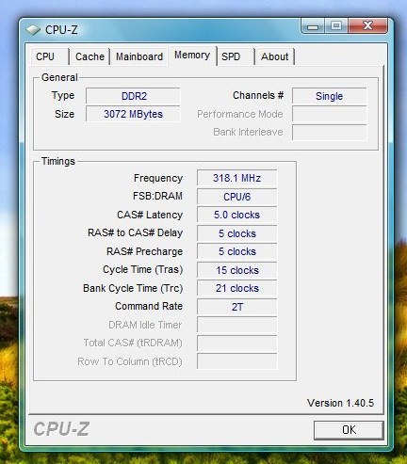Click the CAS# Latency label

[150, 215]
